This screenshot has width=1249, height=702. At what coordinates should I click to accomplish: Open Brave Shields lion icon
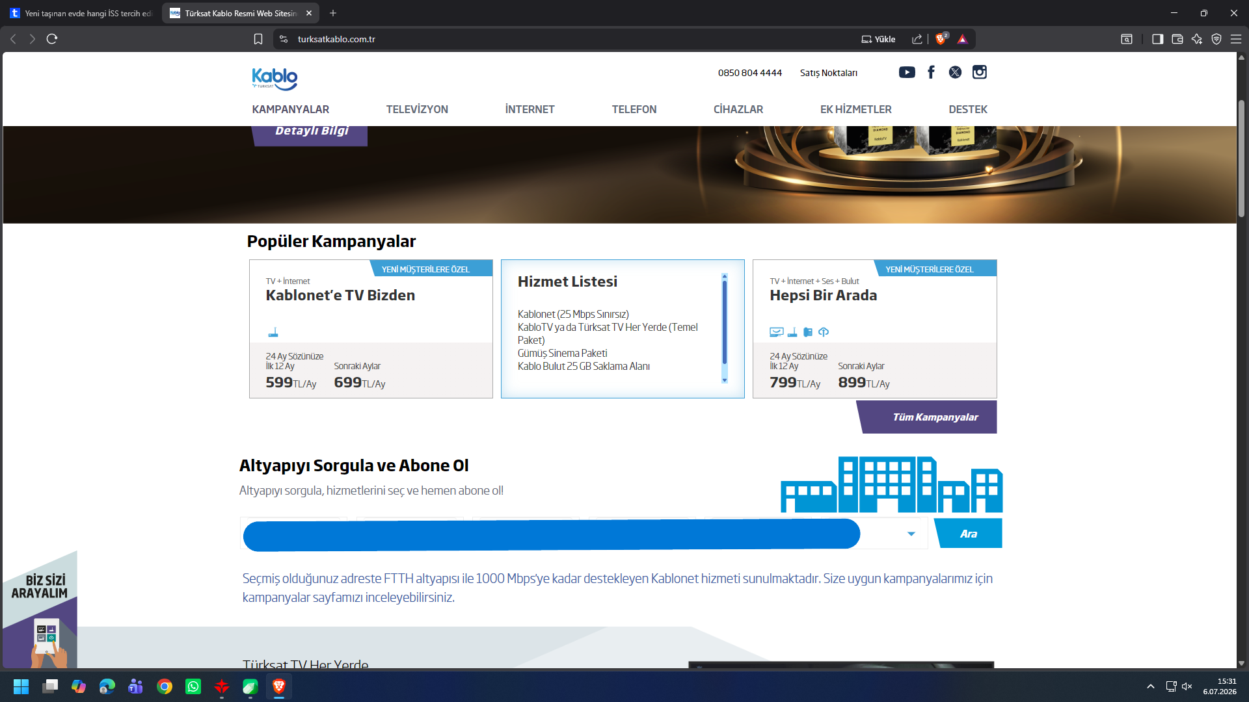click(941, 39)
